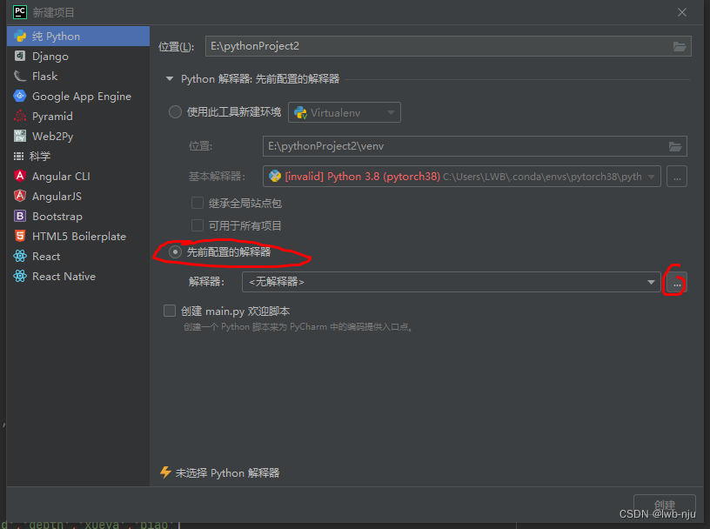The height and width of the screenshot is (529, 710).
Task: Select React project type
Action: [x=78, y=256]
